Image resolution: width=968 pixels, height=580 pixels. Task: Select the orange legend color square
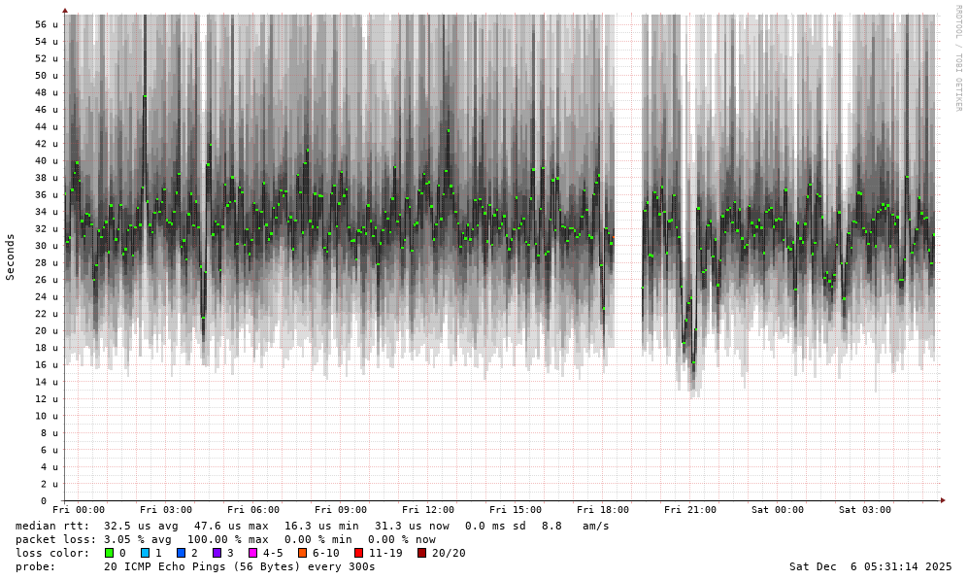click(x=302, y=553)
